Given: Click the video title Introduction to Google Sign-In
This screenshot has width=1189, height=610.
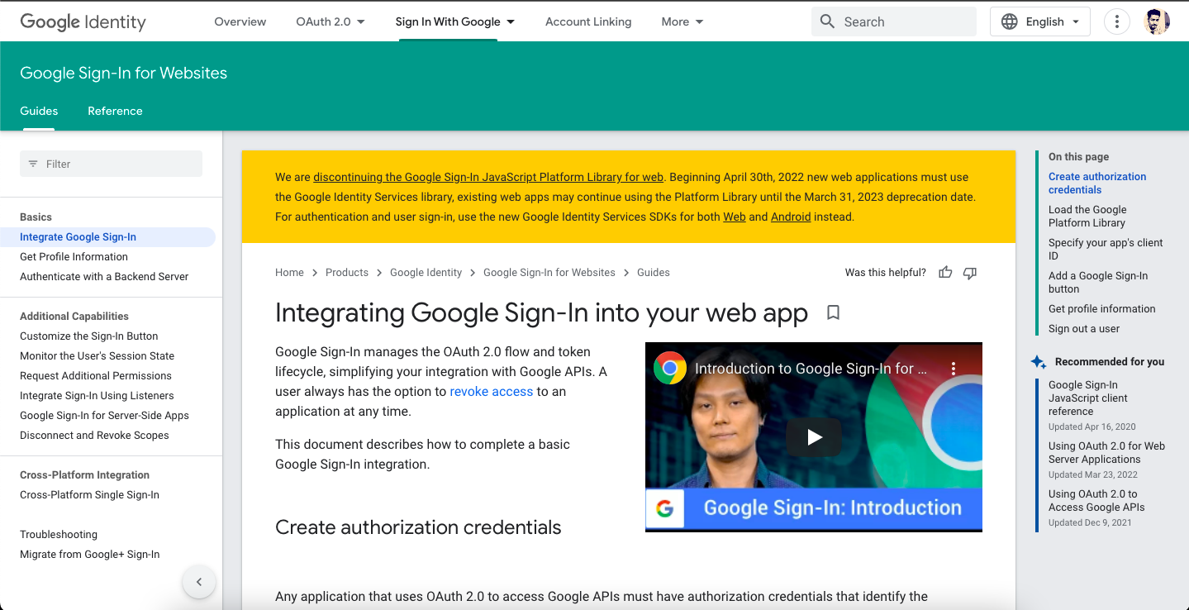Looking at the screenshot, I should [811, 369].
